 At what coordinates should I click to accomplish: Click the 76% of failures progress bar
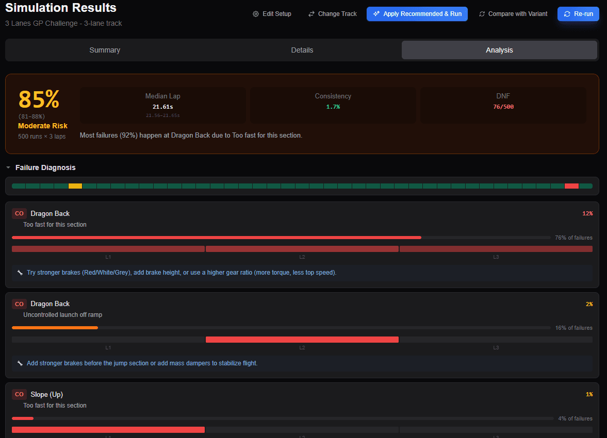[x=281, y=238]
